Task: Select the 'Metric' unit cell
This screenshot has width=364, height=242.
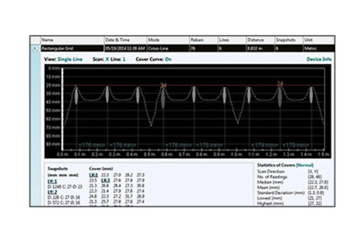Action: pos(319,48)
